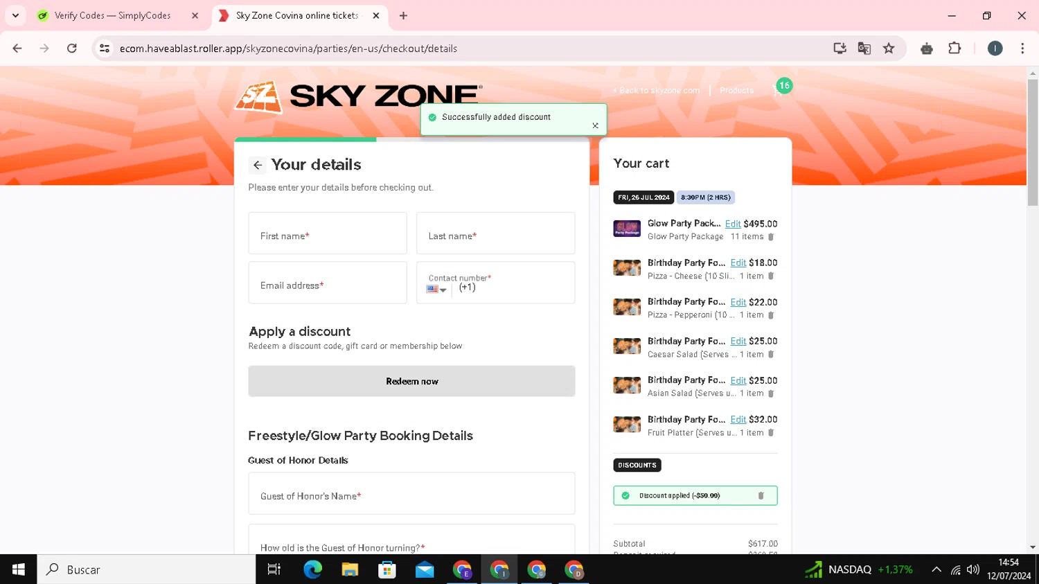Open the tab search dropdown arrow
Screen dimensions: 1039x584
tap(15, 15)
